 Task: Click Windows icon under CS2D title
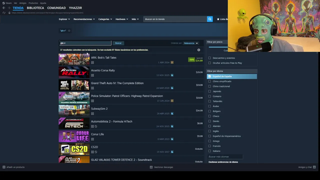92,152
